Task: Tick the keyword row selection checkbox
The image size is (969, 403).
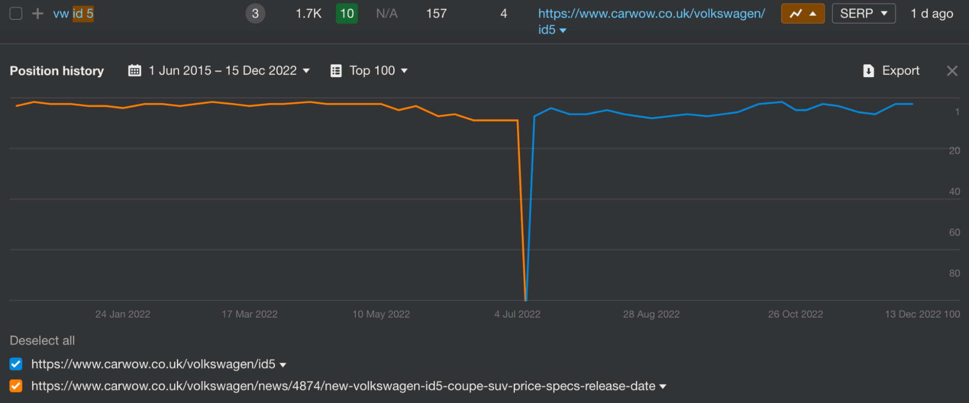Action: pos(16,14)
